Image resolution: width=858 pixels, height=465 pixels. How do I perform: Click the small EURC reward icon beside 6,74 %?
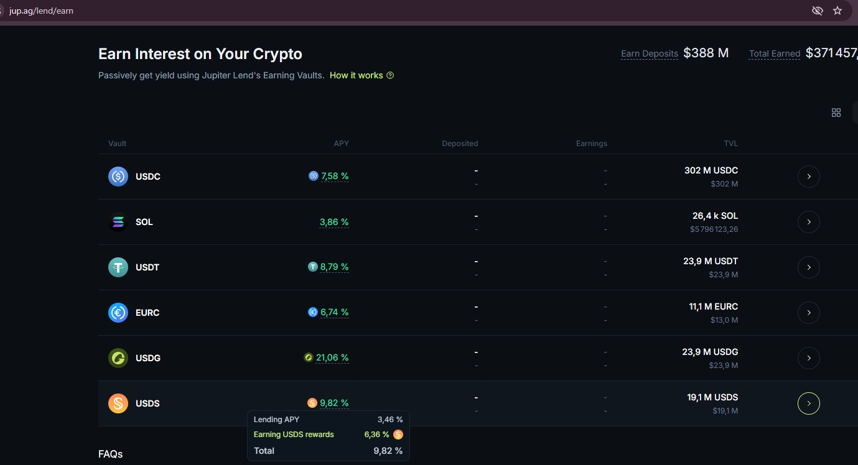313,312
